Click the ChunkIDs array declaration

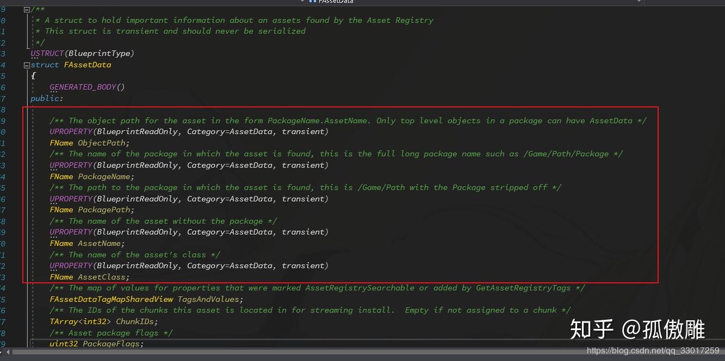pyautogui.click(x=104, y=321)
